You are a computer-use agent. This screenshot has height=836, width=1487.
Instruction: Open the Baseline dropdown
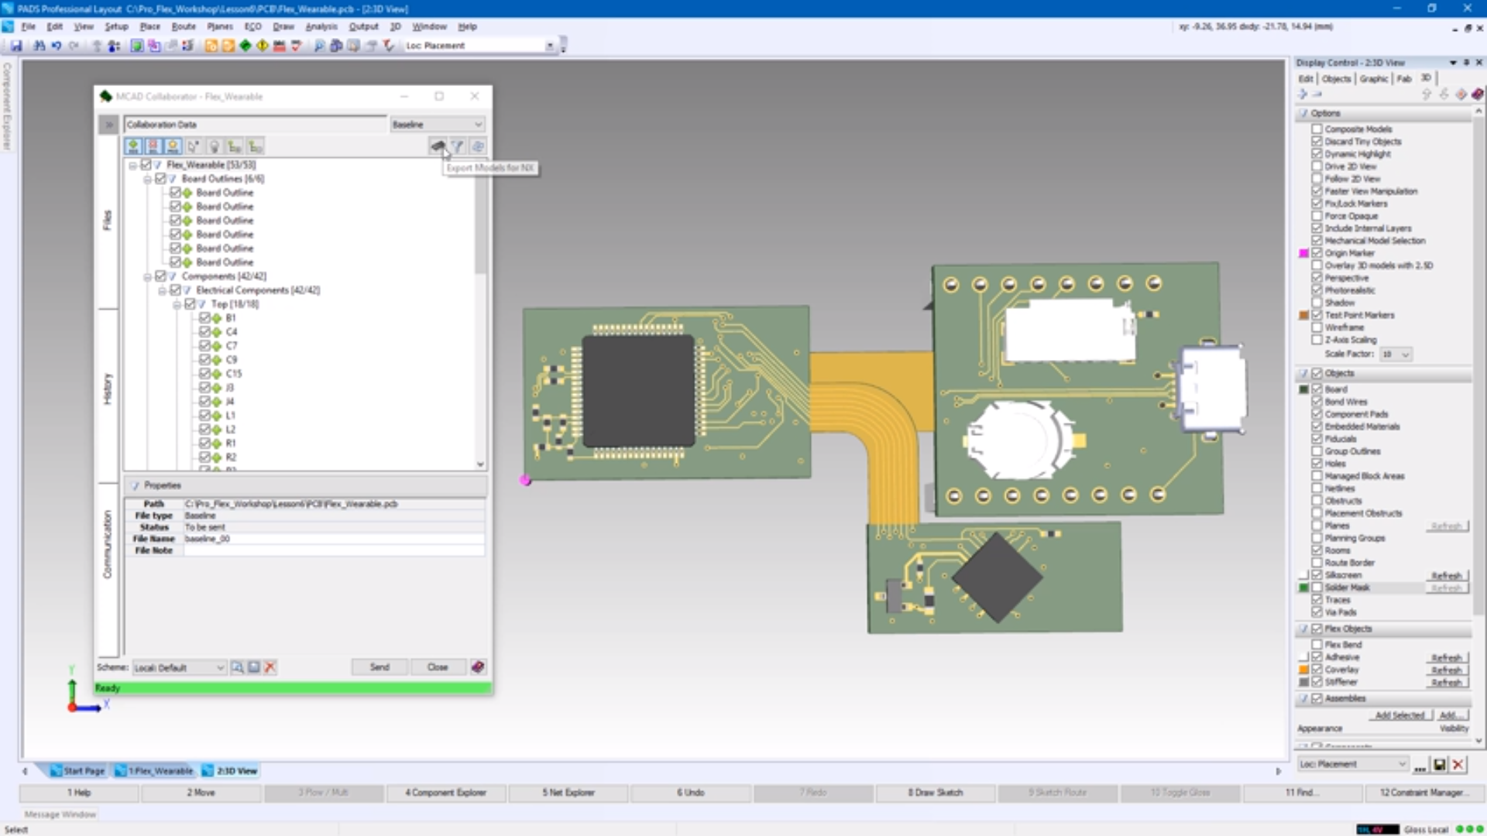point(438,125)
